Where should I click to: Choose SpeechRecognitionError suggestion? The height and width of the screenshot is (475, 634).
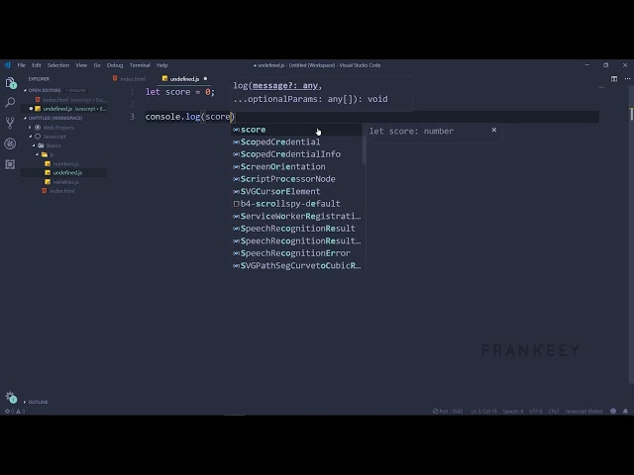pos(297,253)
